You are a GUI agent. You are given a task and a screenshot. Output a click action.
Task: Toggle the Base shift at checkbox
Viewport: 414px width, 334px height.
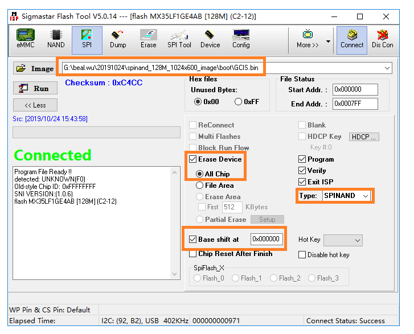(192, 240)
